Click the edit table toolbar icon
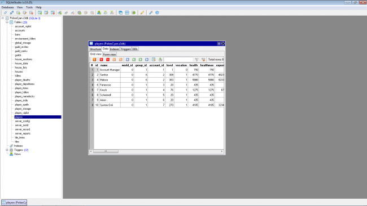The width and height of the screenshot is (367, 206). (x=46, y=12)
